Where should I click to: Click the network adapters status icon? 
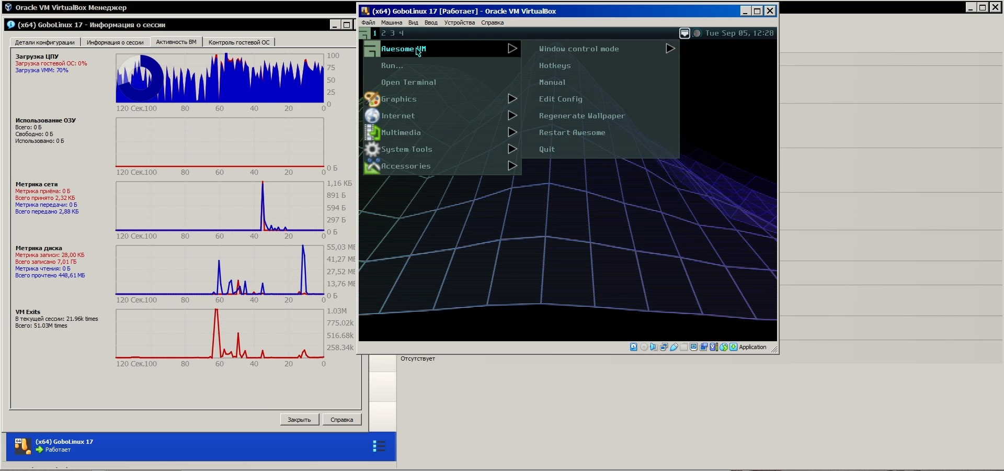pyautogui.click(x=664, y=347)
